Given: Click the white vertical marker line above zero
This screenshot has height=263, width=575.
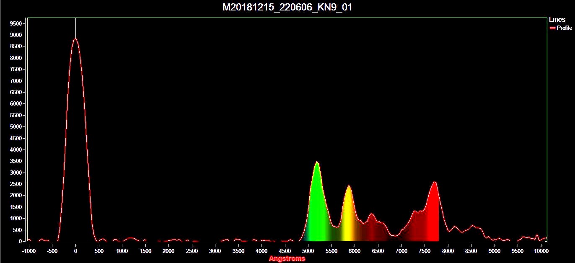Looking at the screenshot, I should click(75, 28).
